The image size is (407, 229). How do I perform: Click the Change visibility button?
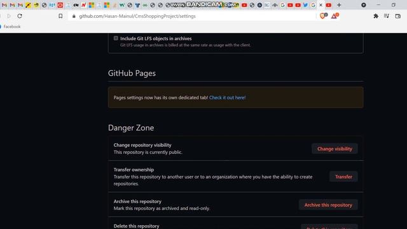(335, 149)
